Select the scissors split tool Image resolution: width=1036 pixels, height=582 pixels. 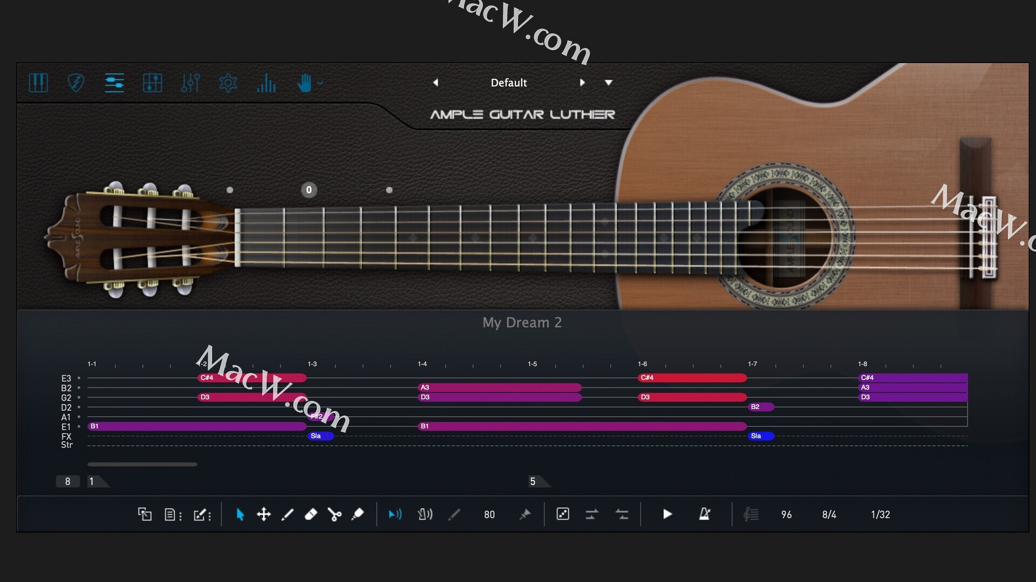335,515
